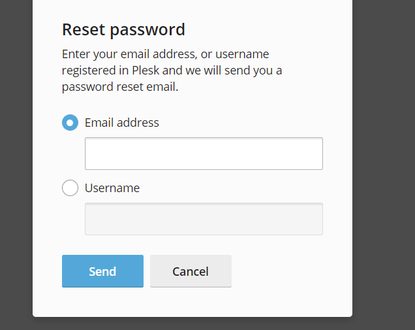This screenshot has width=415, height=330.
Task: Click dark backdrop below the dialog
Action: (192, 323)
